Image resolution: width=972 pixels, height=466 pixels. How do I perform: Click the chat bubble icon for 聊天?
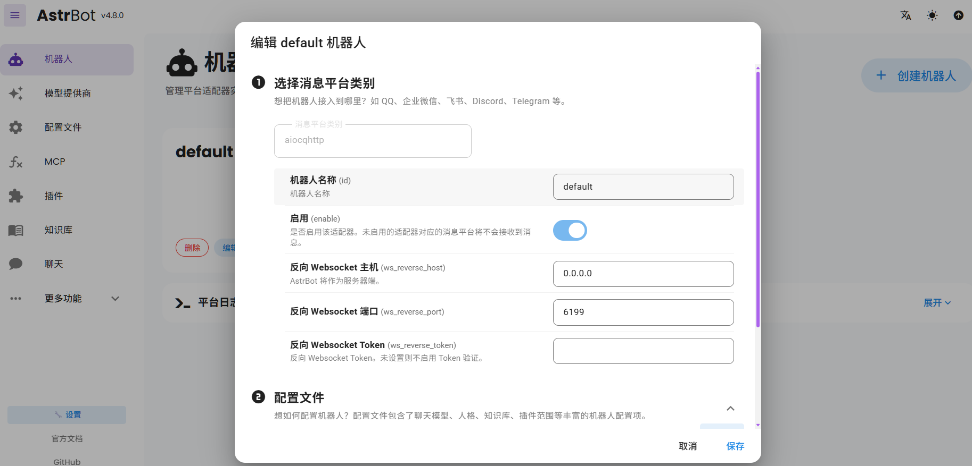coord(16,264)
